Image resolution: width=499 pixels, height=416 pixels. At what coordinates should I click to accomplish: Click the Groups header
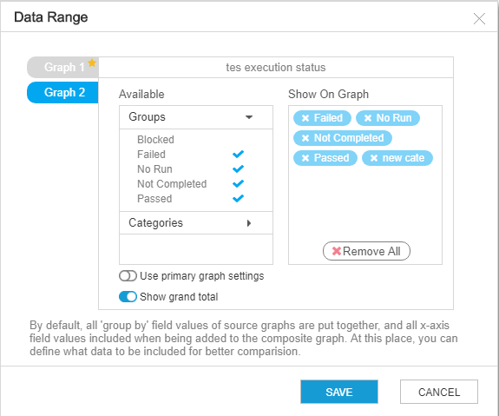coord(196,117)
